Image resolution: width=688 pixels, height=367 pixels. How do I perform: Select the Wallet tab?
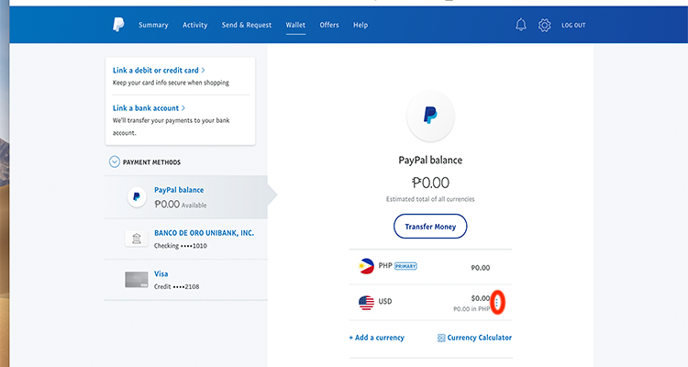point(295,25)
